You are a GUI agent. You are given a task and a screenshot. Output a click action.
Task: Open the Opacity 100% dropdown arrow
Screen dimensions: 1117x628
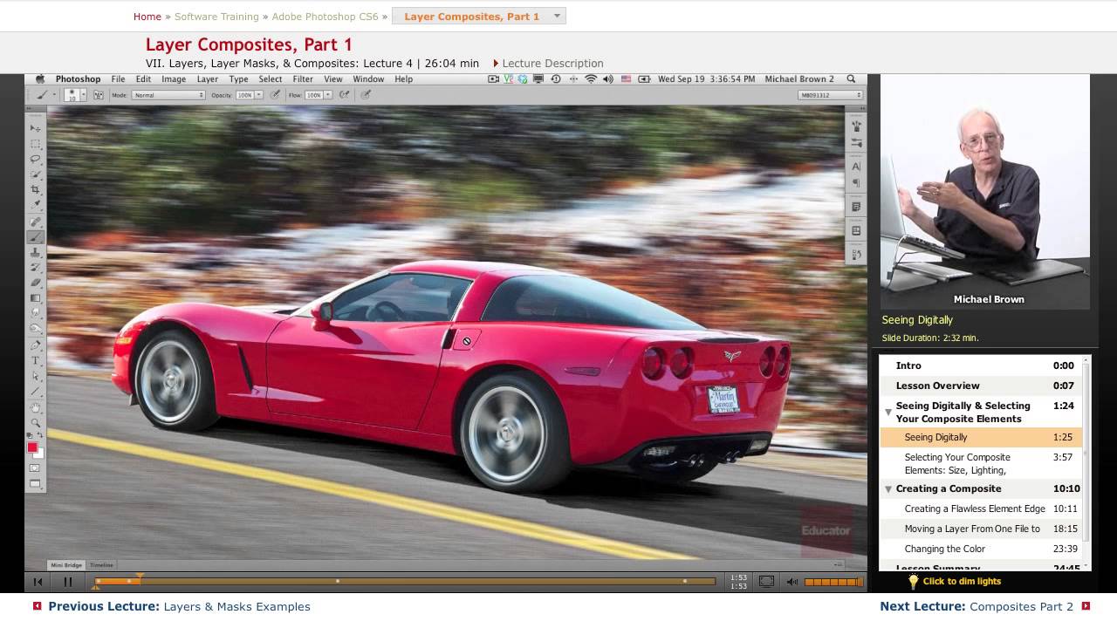[x=259, y=95]
